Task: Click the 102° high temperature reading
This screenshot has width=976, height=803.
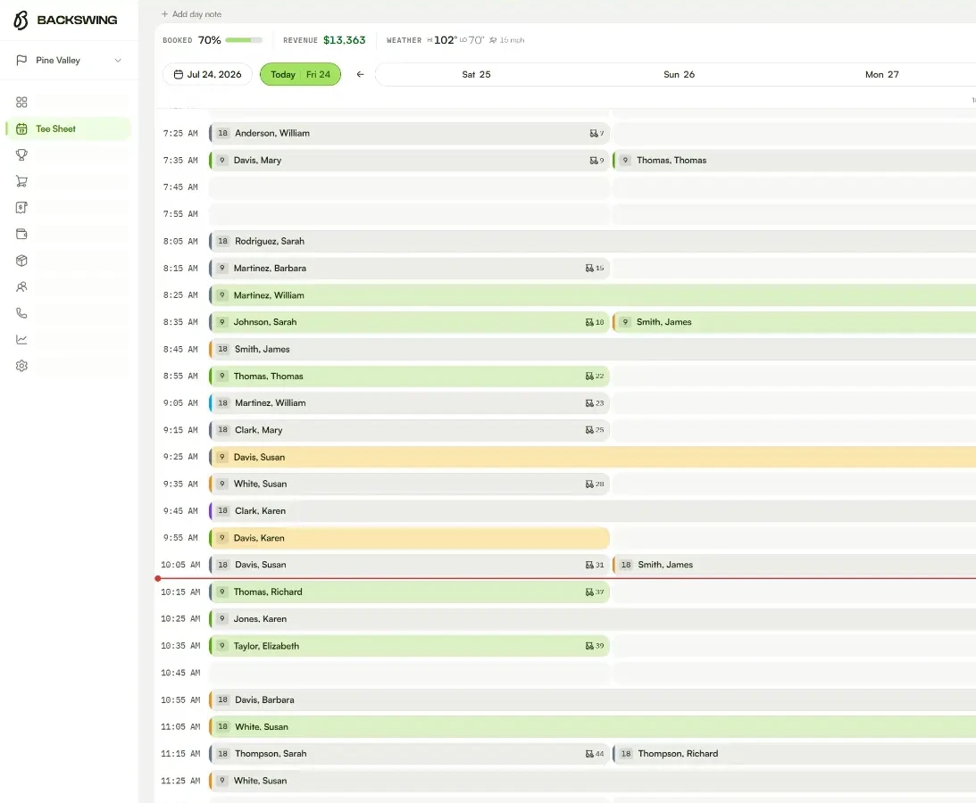Action: point(445,40)
